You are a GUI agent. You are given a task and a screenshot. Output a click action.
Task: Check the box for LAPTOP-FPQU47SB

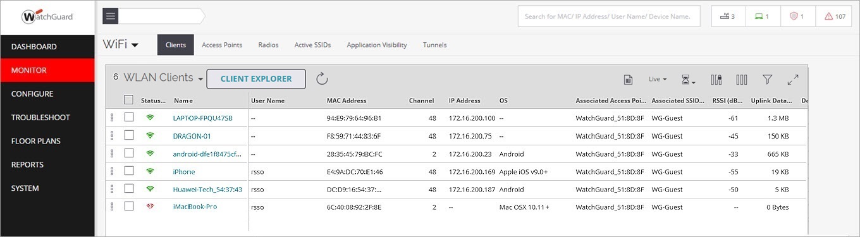(129, 118)
